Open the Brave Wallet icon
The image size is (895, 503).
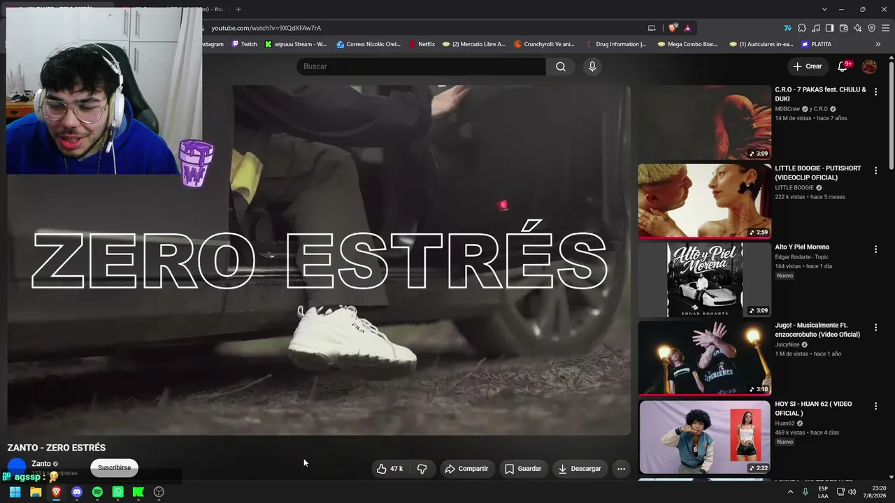844,28
